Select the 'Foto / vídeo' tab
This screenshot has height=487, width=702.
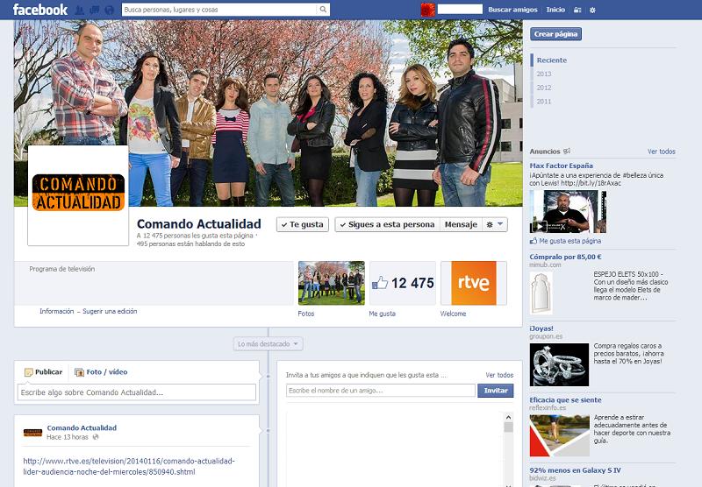pyautogui.click(x=101, y=371)
